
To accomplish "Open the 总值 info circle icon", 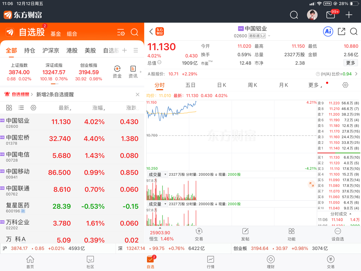I will [x=159, y=62].
